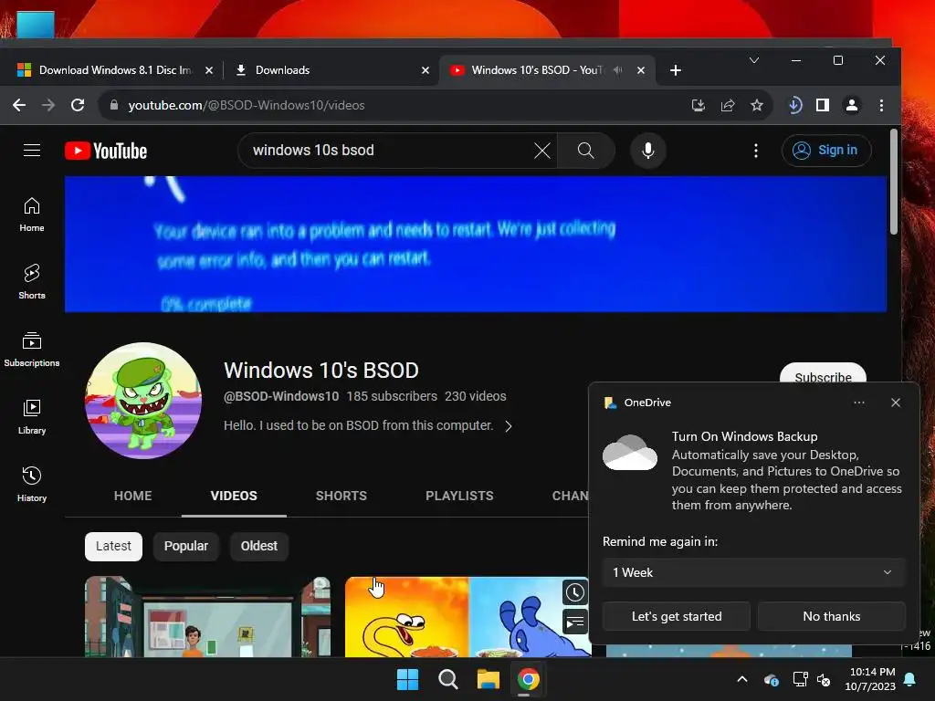The width and height of the screenshot is (935, 701).
Task: Share this page from the address bar
Action: click(x=728, y=106)
